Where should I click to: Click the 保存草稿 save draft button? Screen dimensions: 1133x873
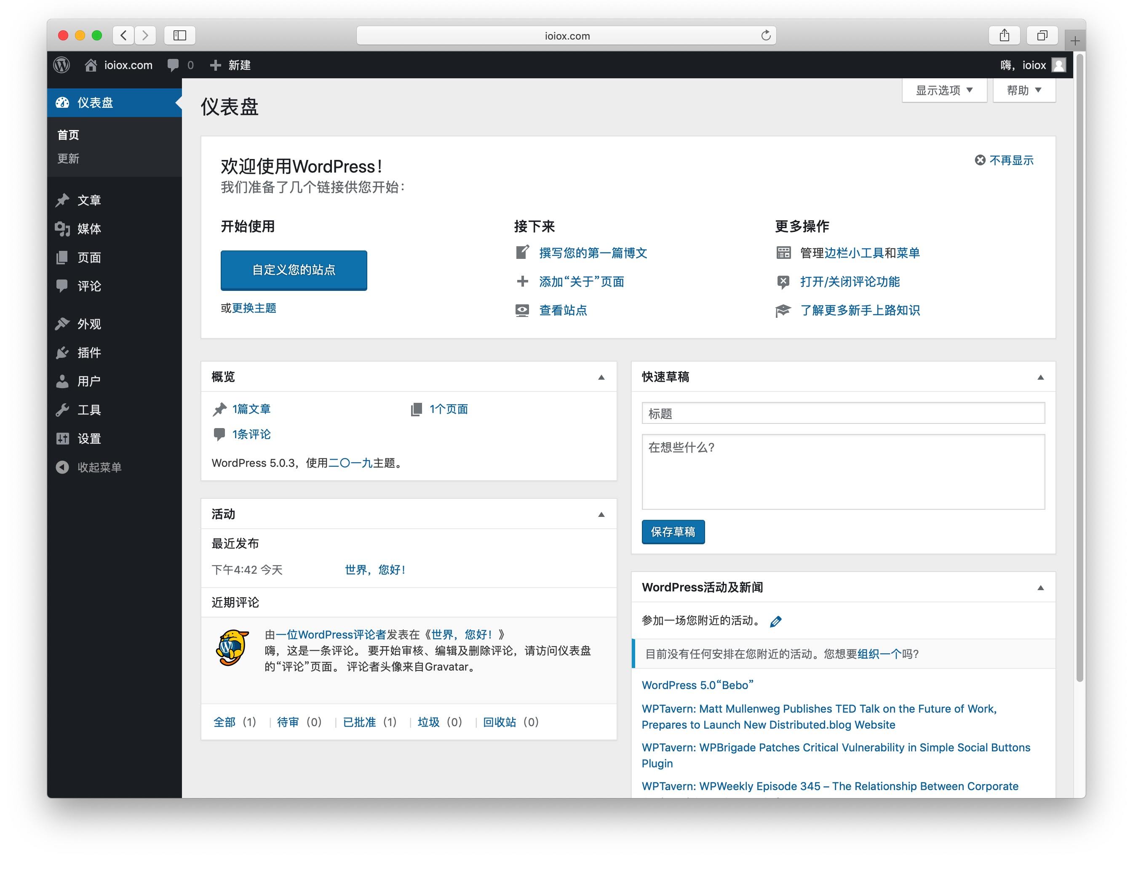[x=673, y=532]
